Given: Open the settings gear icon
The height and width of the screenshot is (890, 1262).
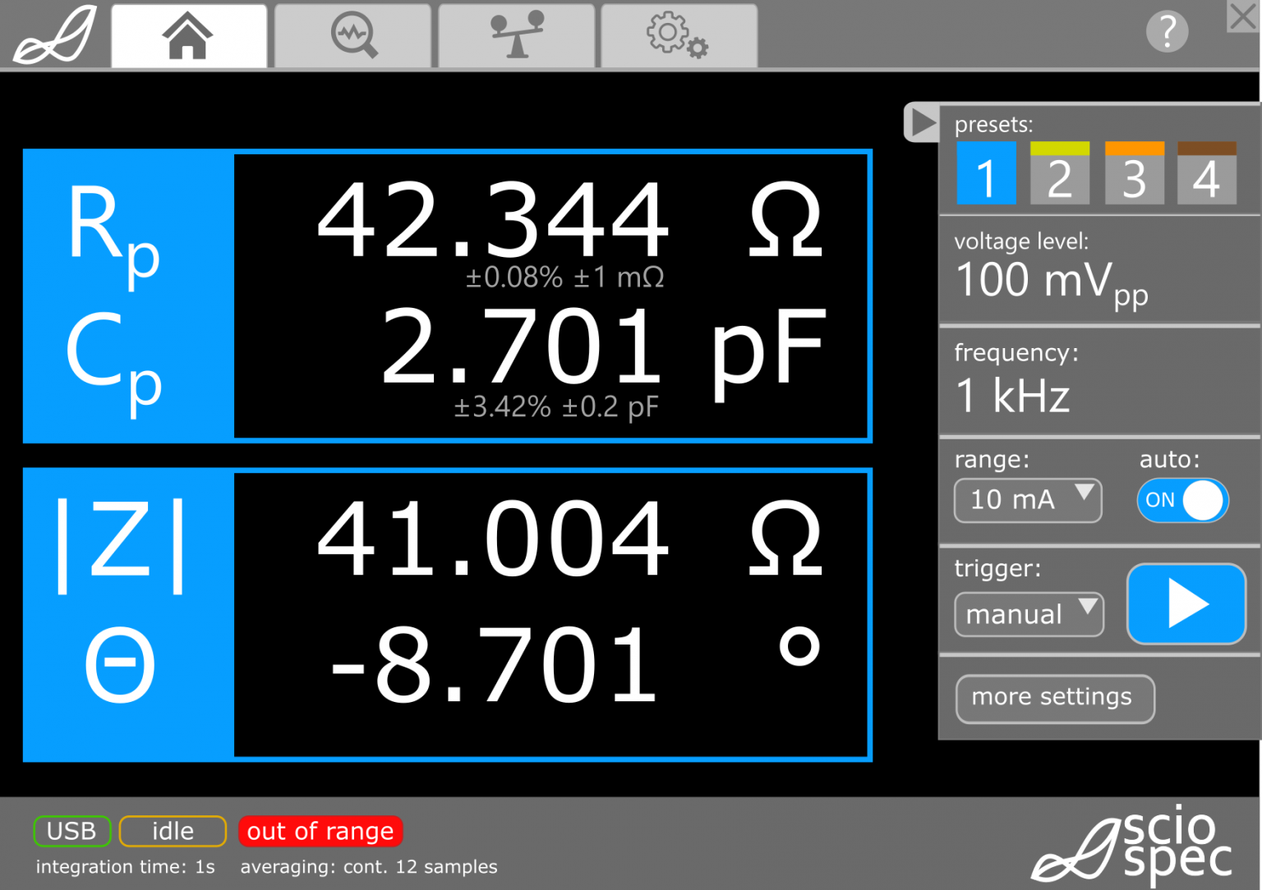Looking at the screenshot, I should pyautogui.click(x=678, y=34).
